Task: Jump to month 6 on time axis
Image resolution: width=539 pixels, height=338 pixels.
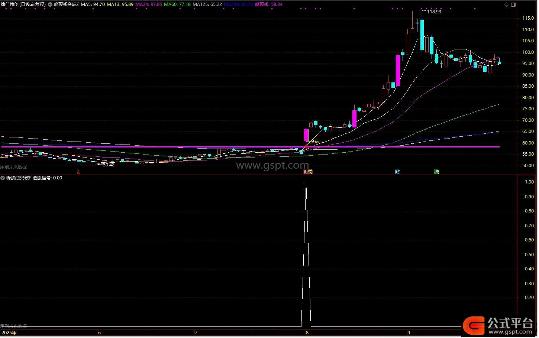Action: (x=99, y=333)
